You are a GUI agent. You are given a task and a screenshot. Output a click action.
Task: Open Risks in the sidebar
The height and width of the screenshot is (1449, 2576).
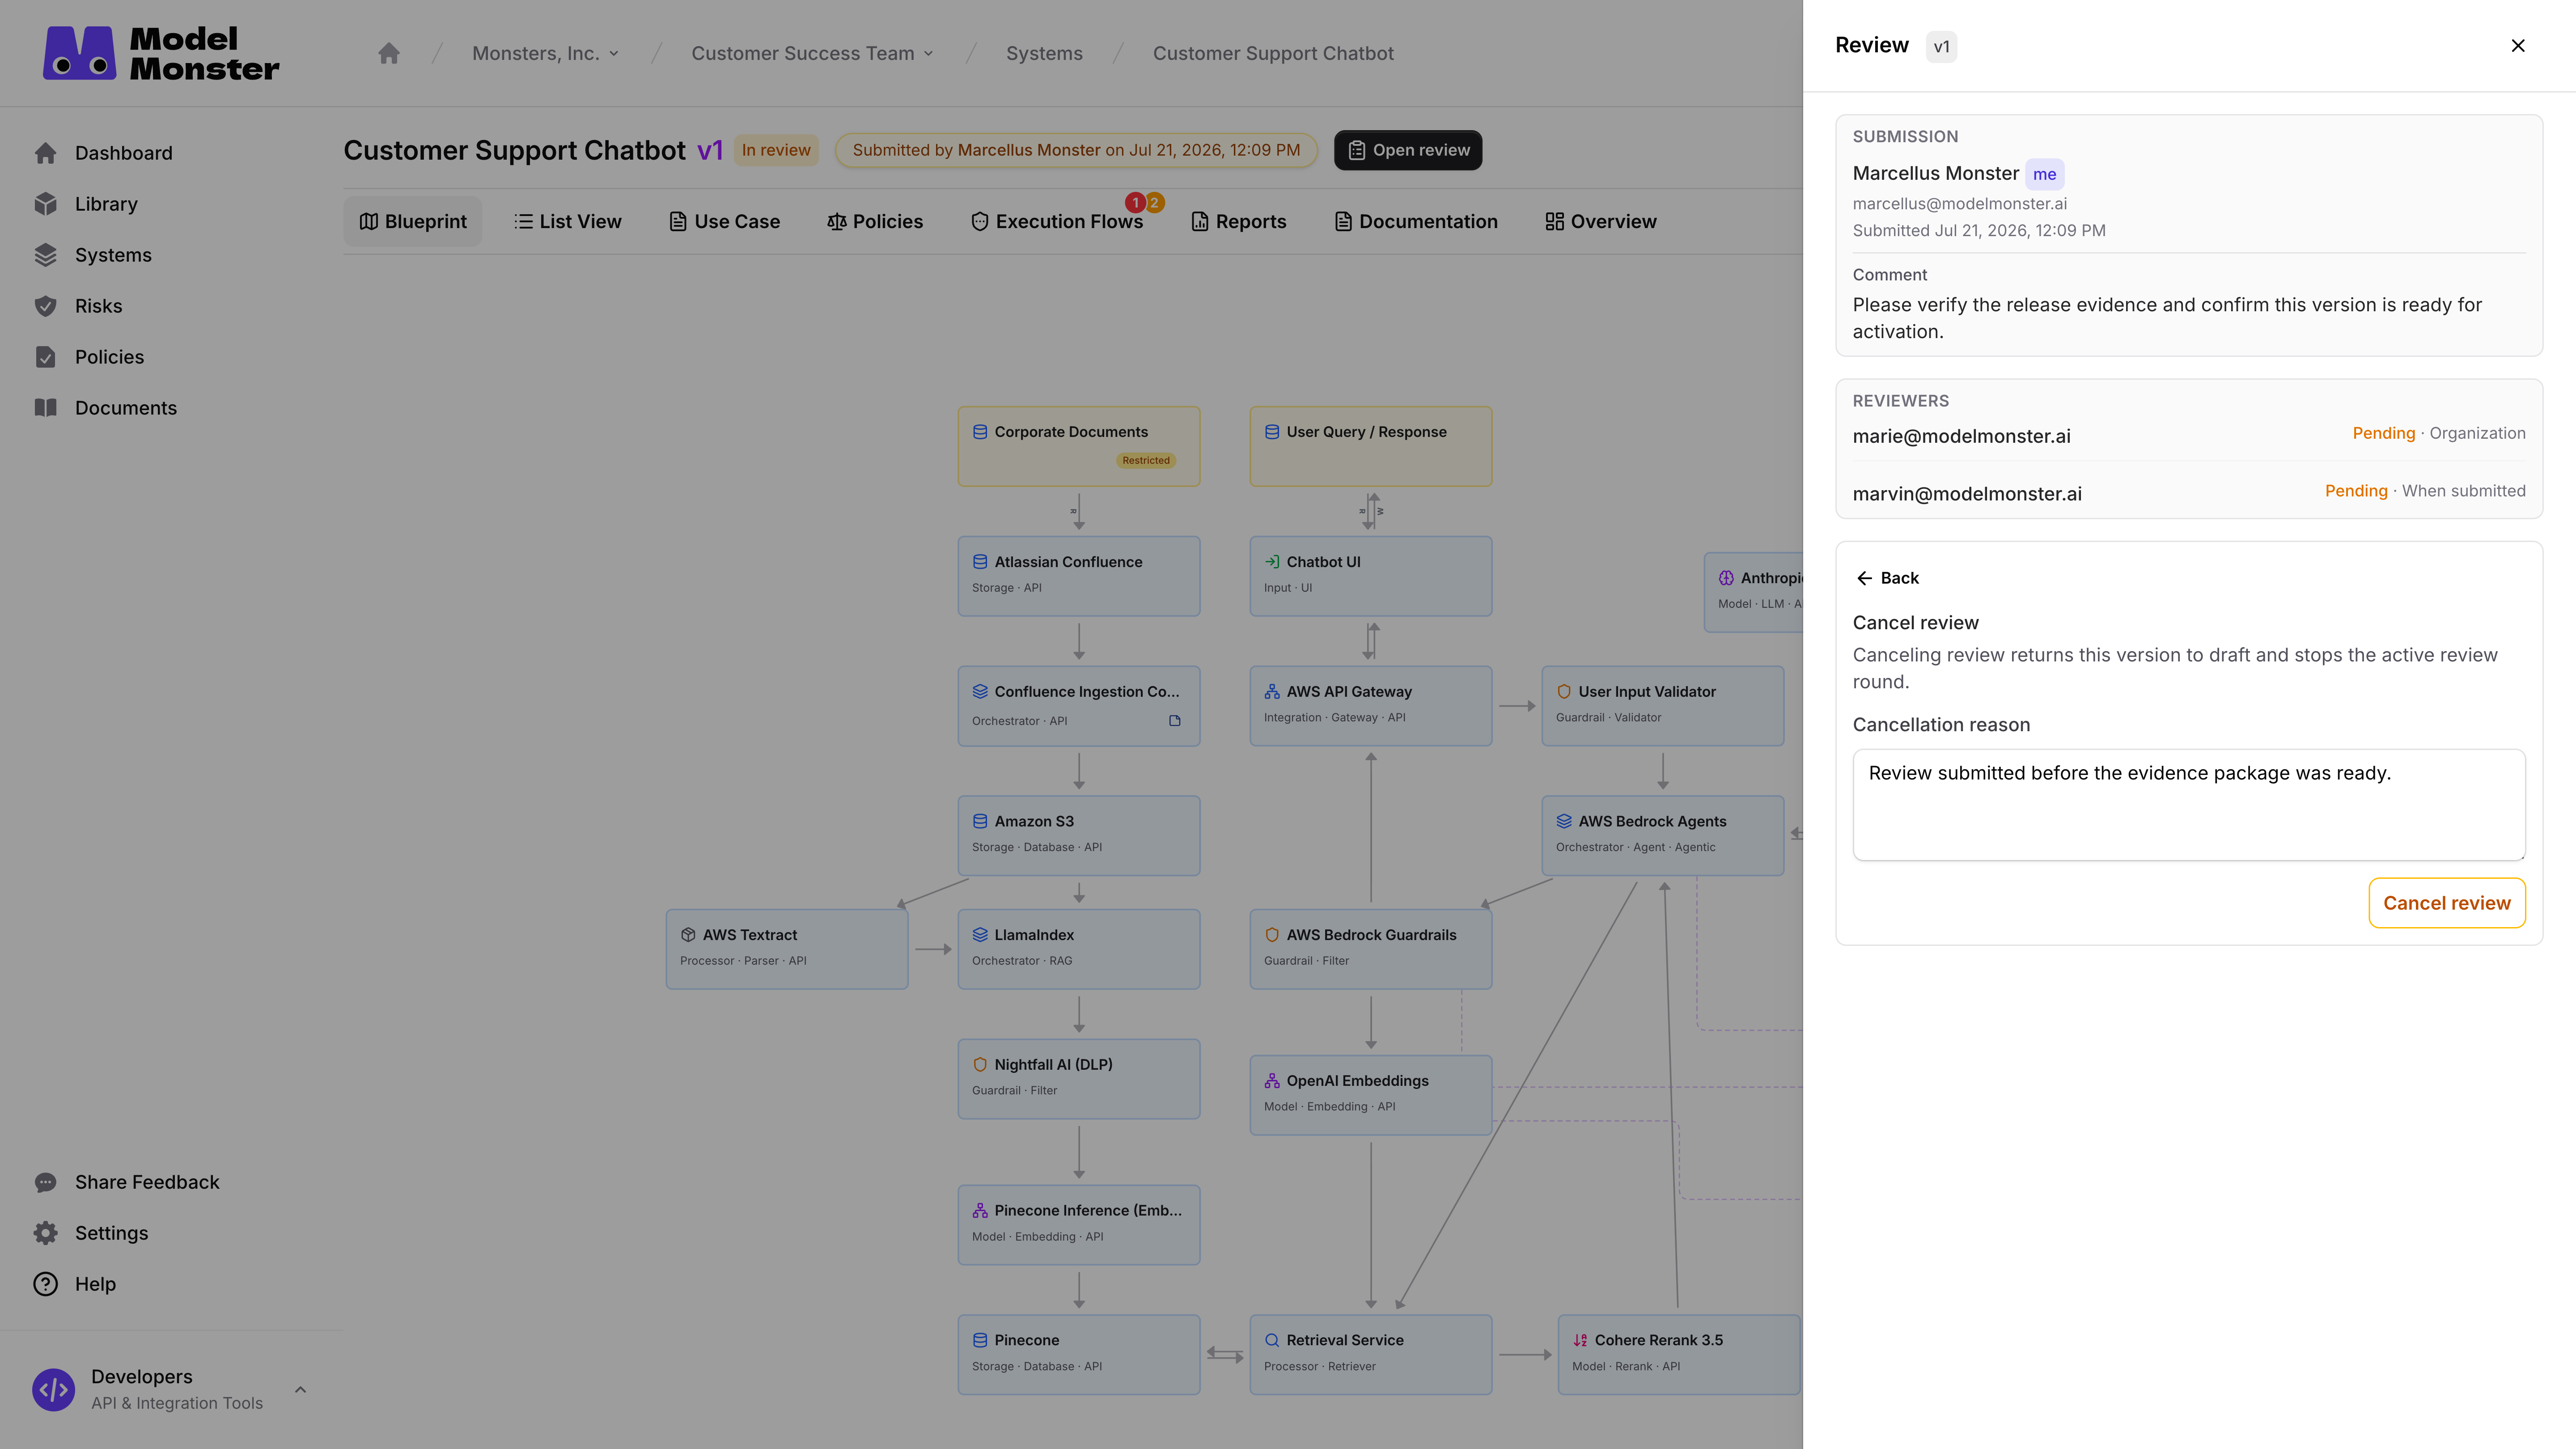point(98,306)
